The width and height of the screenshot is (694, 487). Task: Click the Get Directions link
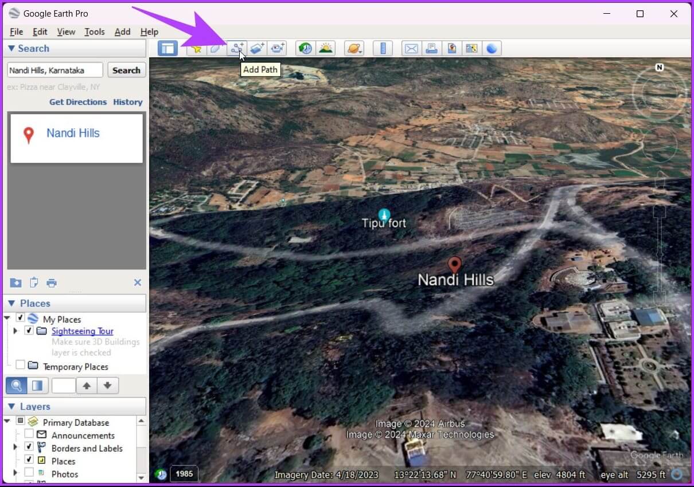(78, 102)
